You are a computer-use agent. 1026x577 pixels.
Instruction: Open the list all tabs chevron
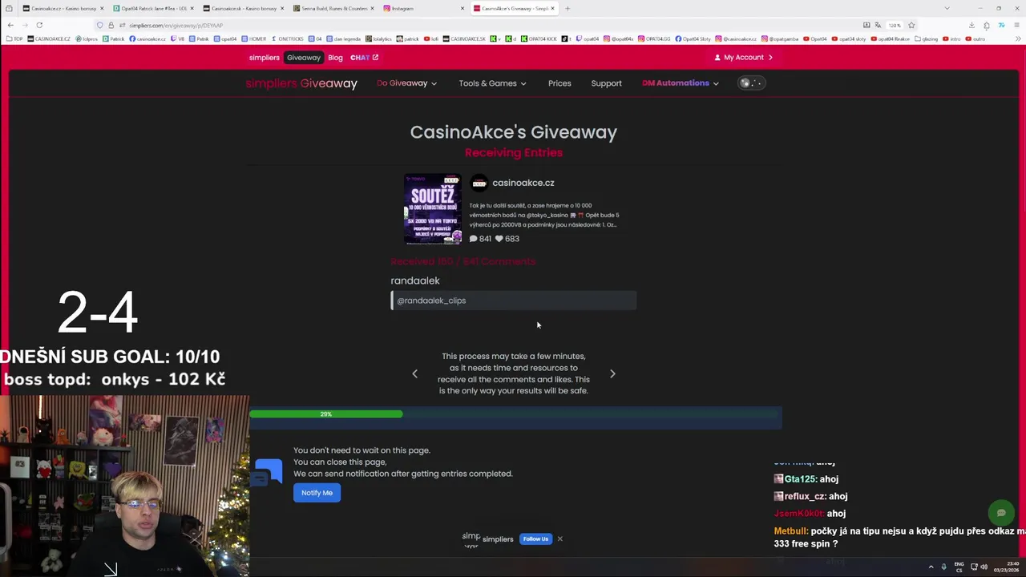pos(947,8)
